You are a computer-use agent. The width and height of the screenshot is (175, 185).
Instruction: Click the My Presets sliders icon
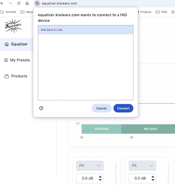point(6,60)
